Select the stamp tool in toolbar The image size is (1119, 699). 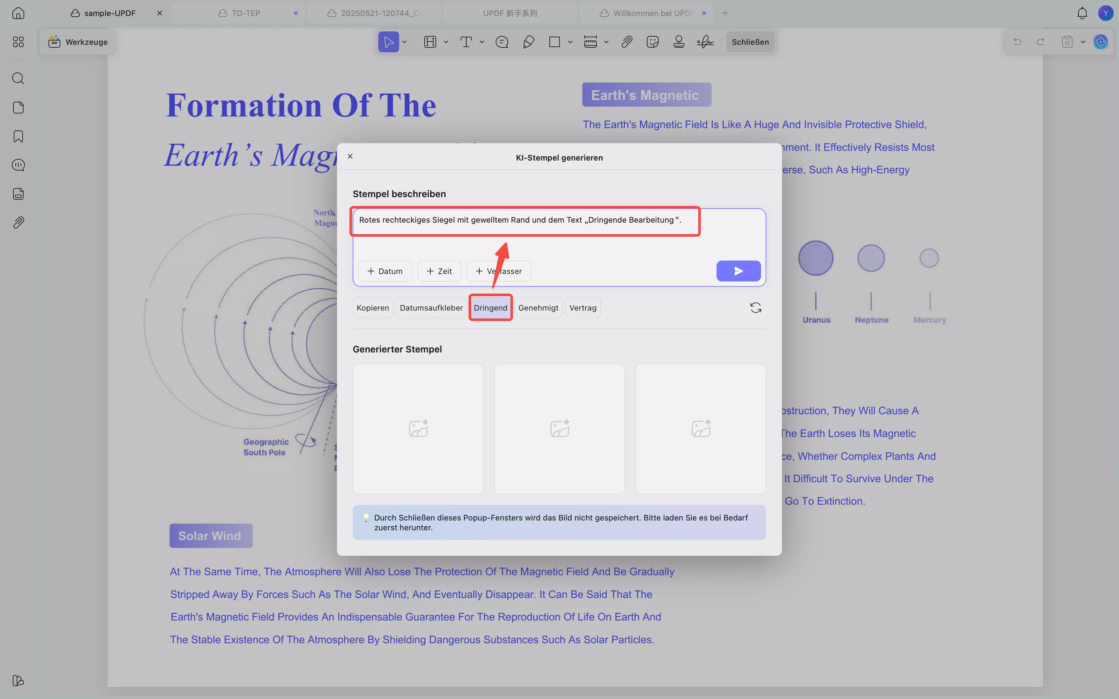click(x=678, y=42)
